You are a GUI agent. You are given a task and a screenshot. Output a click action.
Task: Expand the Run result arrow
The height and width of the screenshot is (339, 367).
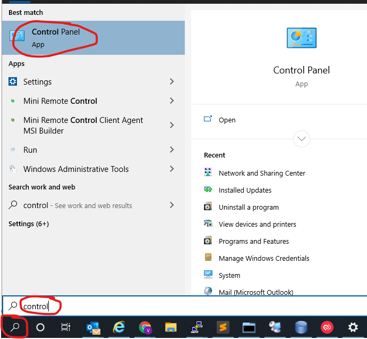tap(172, 150)
